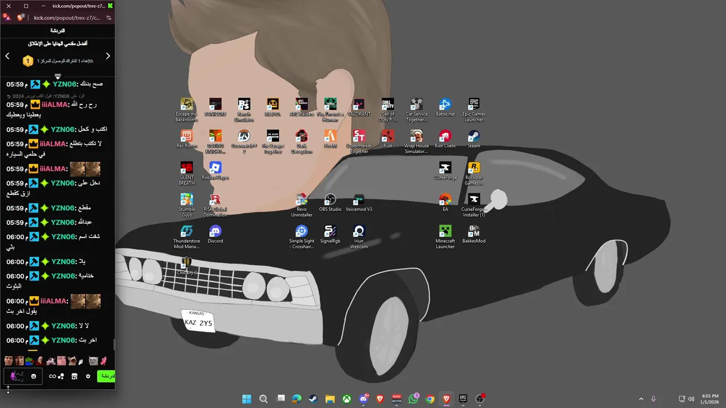The width and height of the screenshot is (726, 408).
Task: Click the gold rank 1 gifter badge
Action: (28, 61)
